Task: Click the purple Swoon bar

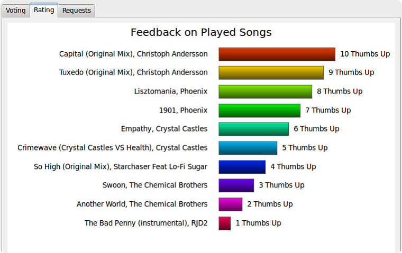Action: click(x=236, y=185)
